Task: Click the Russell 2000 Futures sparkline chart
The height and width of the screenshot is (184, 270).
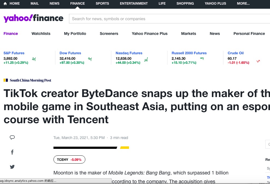Action: pyautogui.click(x=202, y=59)
